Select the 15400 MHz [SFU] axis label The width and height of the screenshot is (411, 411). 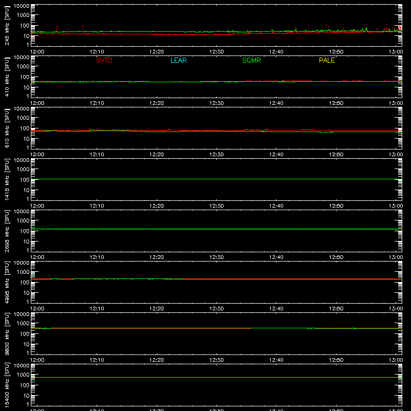(7, 385)
